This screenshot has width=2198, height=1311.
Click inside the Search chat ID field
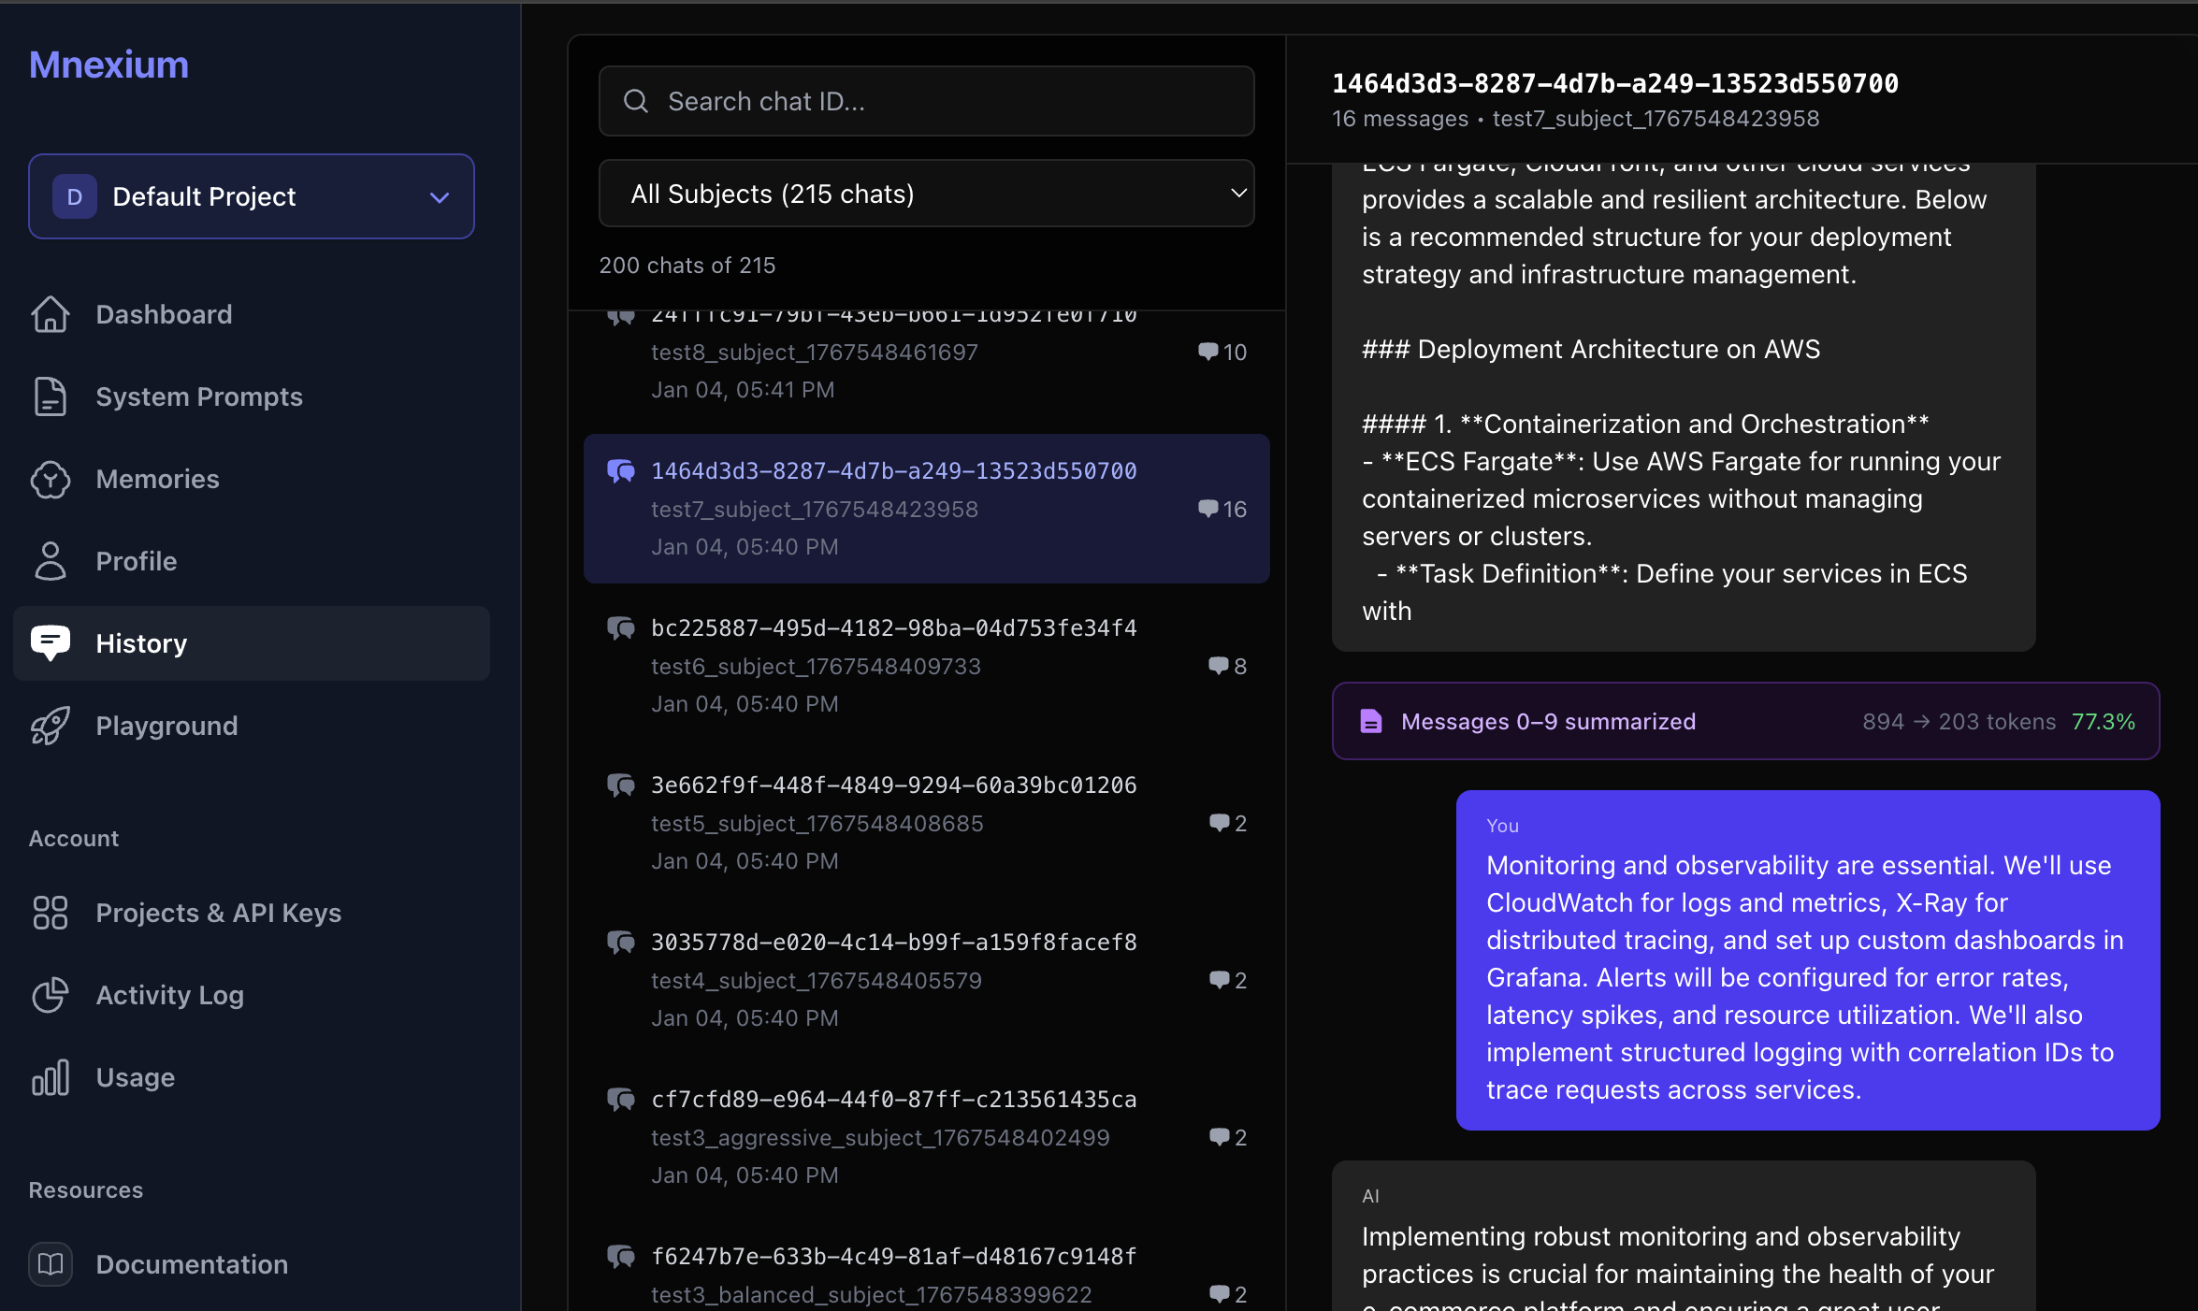926,101
